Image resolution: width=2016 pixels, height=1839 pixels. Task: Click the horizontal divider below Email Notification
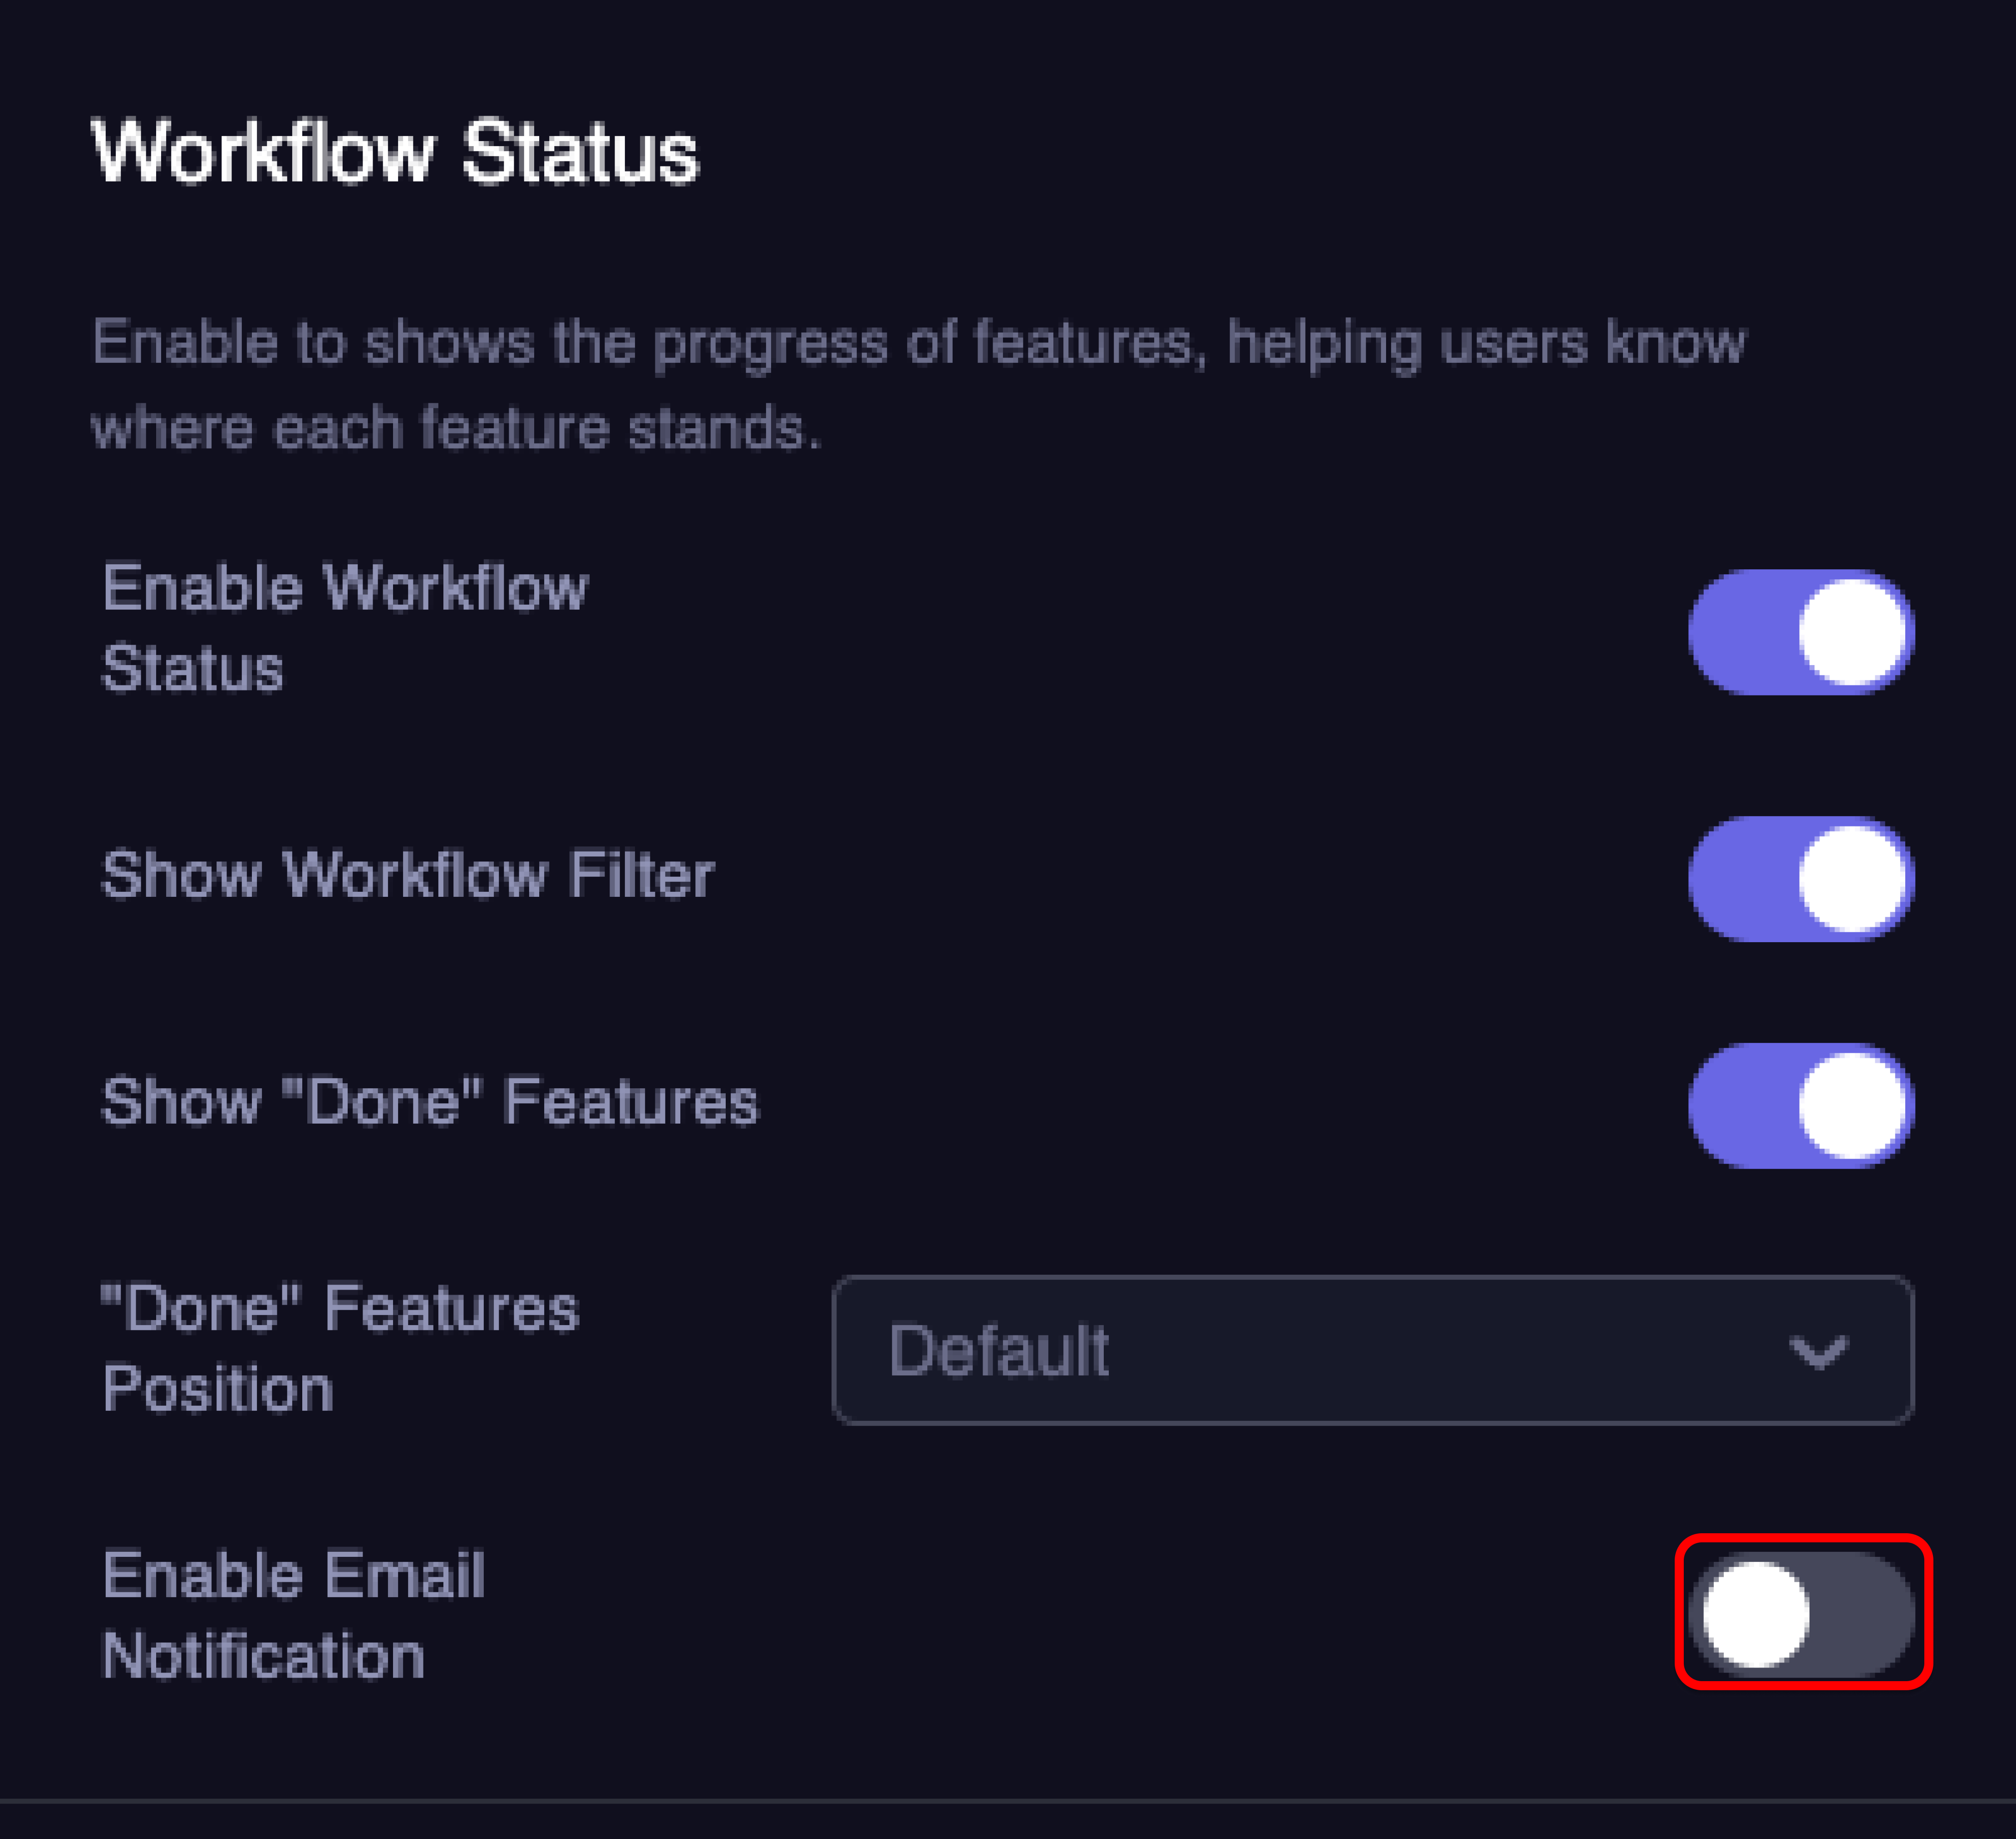1008,1801
